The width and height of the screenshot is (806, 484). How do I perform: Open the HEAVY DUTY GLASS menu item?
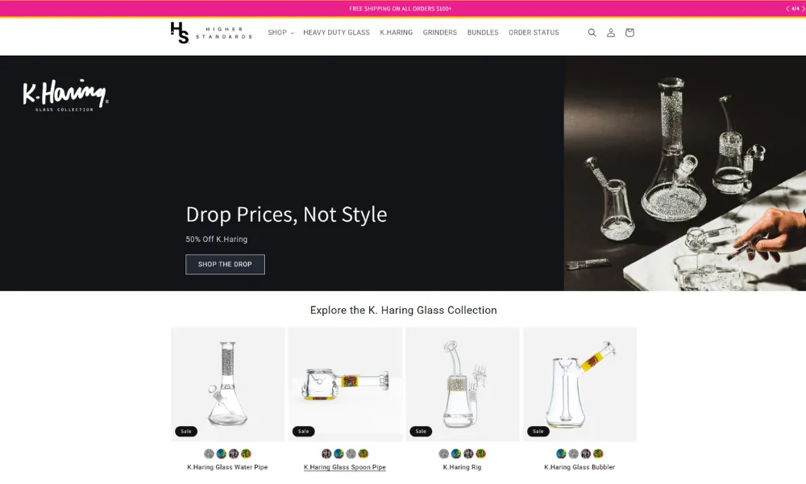pyautogui.click(x=336, y=33)
